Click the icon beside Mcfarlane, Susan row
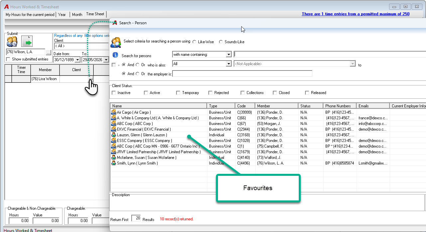This screenshot has height=232, width=426. tap(114, 158)
